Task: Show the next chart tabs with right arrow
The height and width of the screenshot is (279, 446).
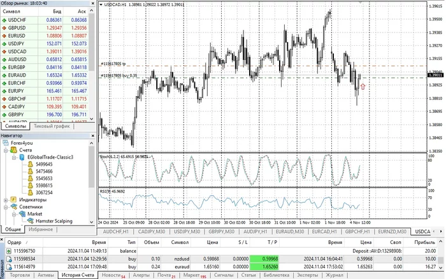Action: click(x=441, y=231)
